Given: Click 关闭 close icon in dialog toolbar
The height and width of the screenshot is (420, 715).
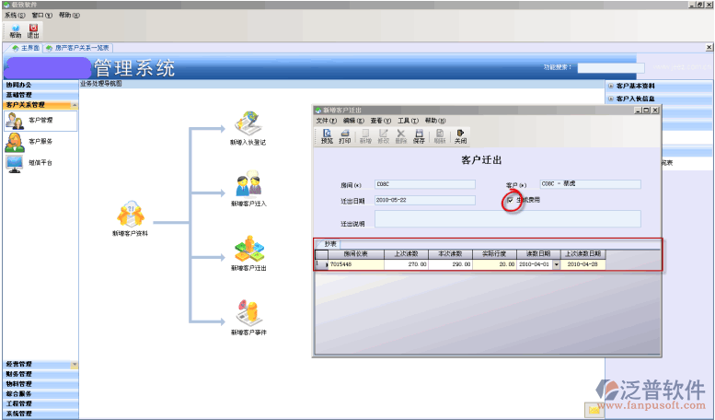Looking at the screenshot, I should point(460,136).
